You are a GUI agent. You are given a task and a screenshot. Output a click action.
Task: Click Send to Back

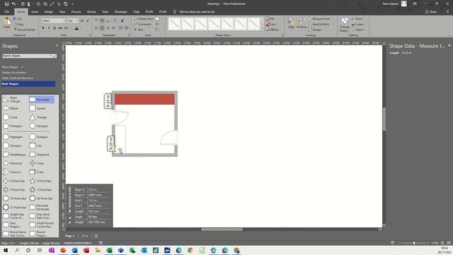pyautogui.click(x=321, y=24)
